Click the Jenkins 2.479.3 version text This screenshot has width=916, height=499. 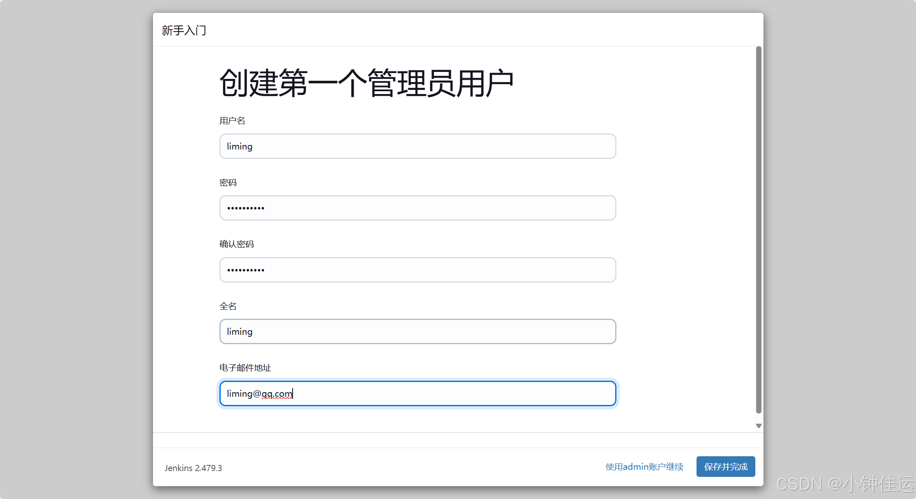point(193,468)
